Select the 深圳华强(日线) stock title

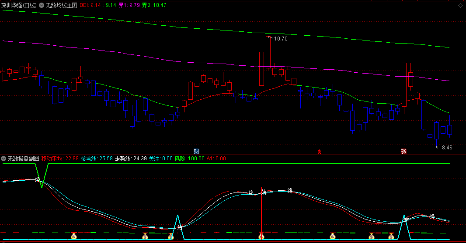click(19, 5)
